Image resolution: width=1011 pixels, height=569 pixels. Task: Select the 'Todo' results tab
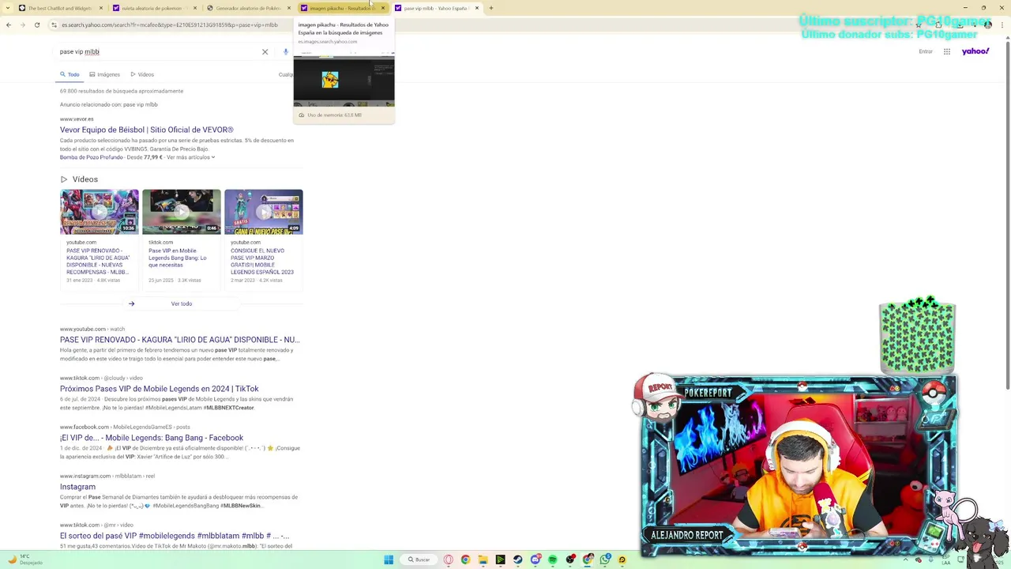coord(70,74)
